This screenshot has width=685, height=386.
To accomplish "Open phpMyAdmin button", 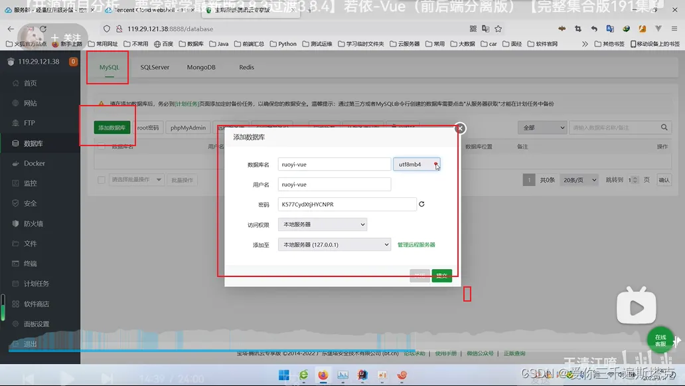I will tap(188, 128).
